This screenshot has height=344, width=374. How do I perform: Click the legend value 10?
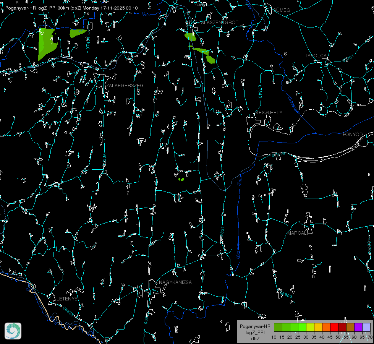274,337
